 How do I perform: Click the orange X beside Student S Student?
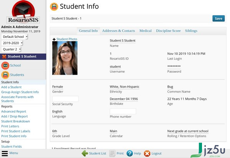click(4, 57)
